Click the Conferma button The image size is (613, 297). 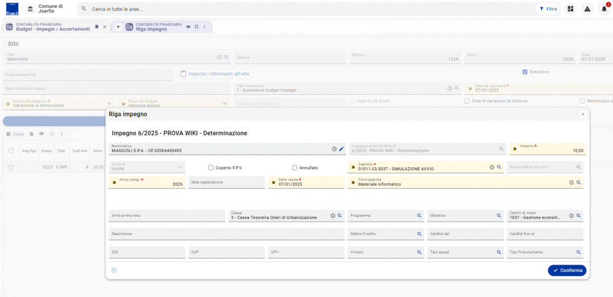coord(567,271)
